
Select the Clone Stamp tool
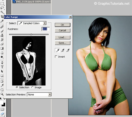[2, 35]
